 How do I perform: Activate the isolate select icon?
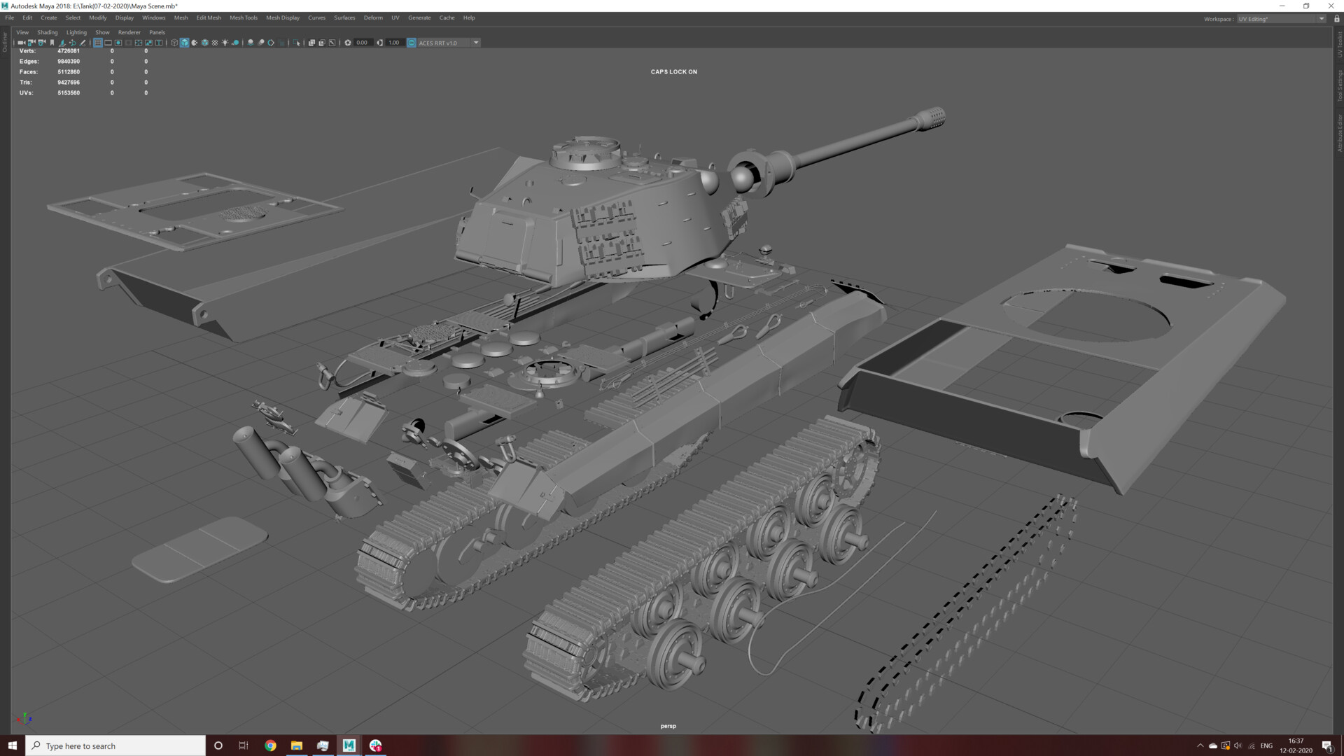[x=297, y=43]
